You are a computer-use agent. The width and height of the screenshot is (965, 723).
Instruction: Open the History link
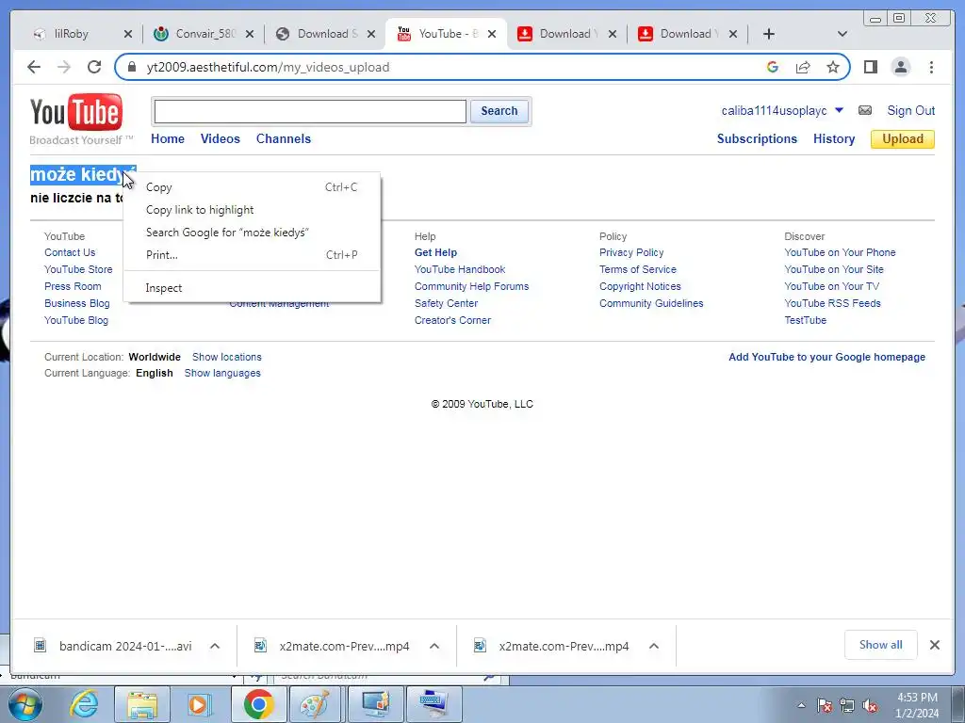pos(834,139)
